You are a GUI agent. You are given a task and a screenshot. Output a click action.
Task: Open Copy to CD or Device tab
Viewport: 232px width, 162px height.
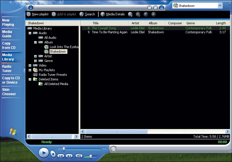tap(11, 80)
